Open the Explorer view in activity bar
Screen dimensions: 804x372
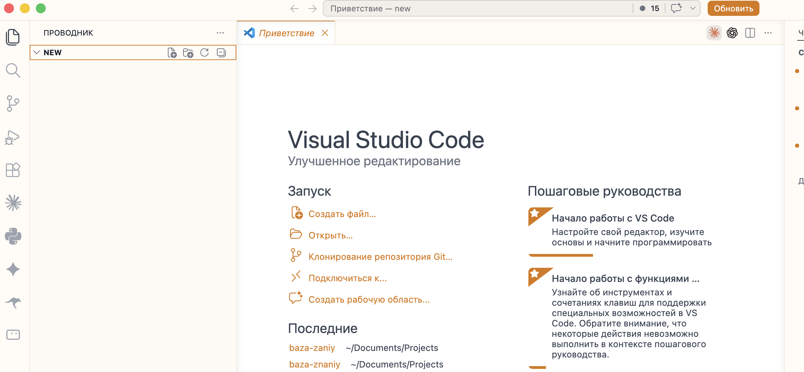(x=13, y=37)
